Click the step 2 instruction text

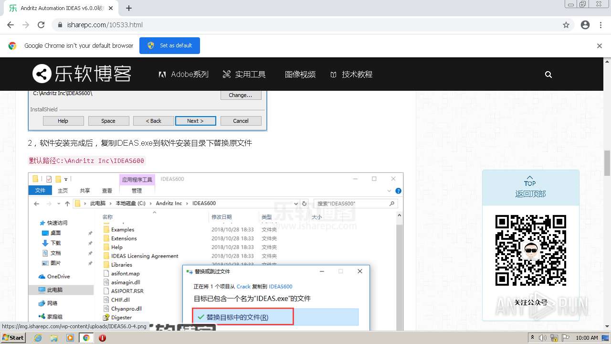click(140, 143)
